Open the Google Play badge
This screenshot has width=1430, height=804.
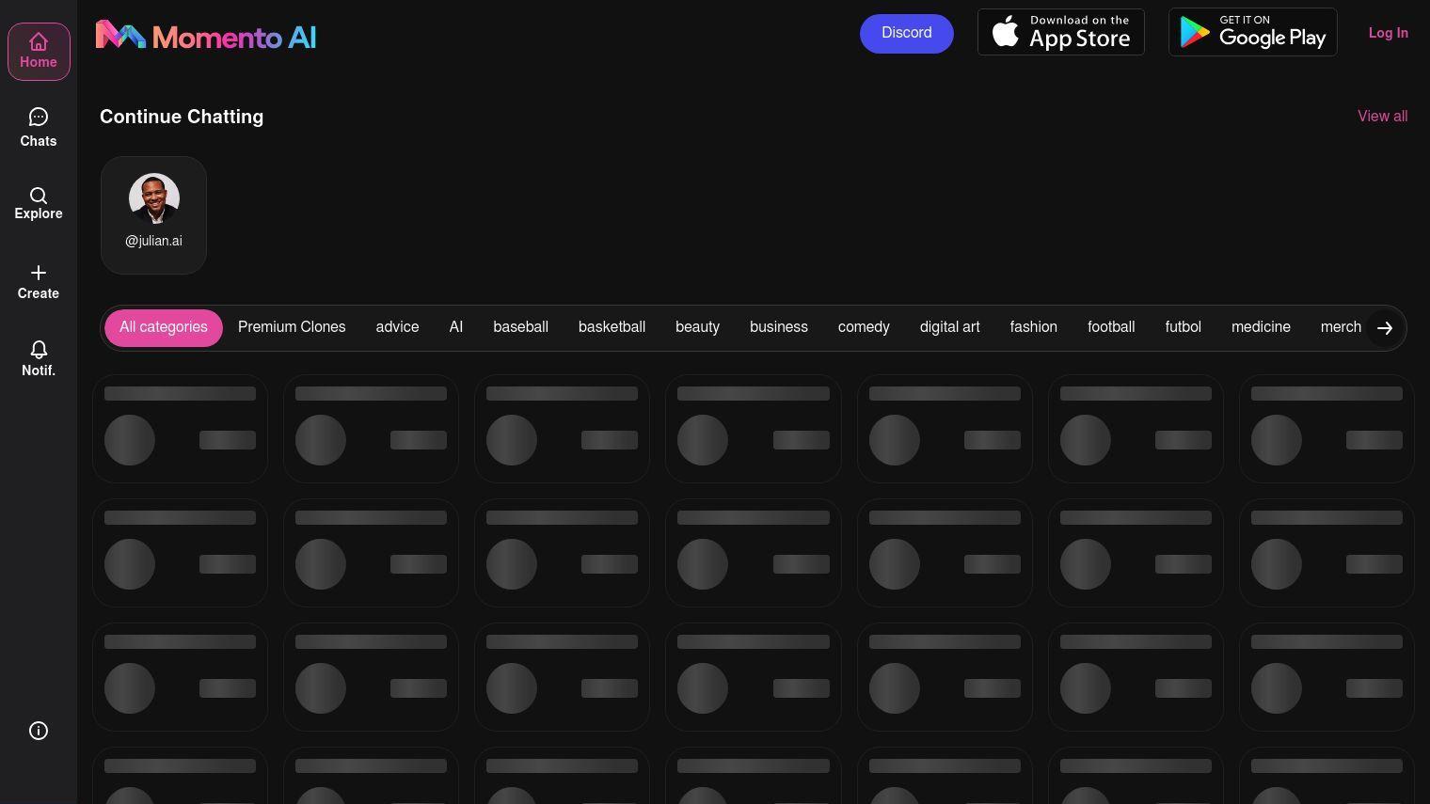click(1253, 32)
